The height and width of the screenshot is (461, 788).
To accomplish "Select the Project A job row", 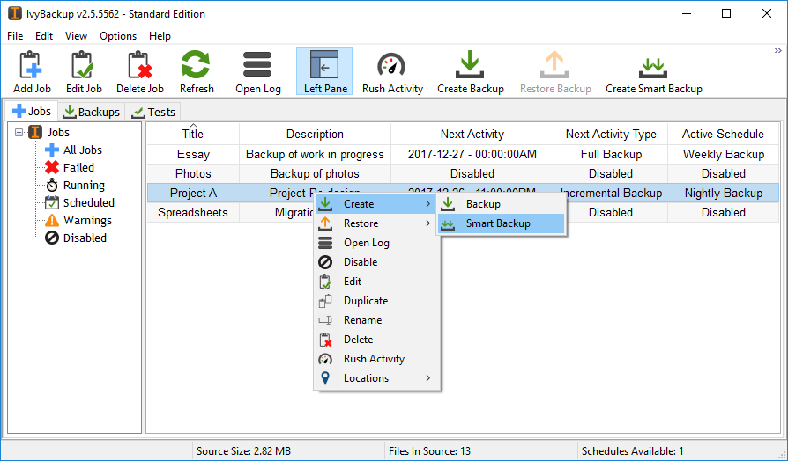I will tap(463, 194).
